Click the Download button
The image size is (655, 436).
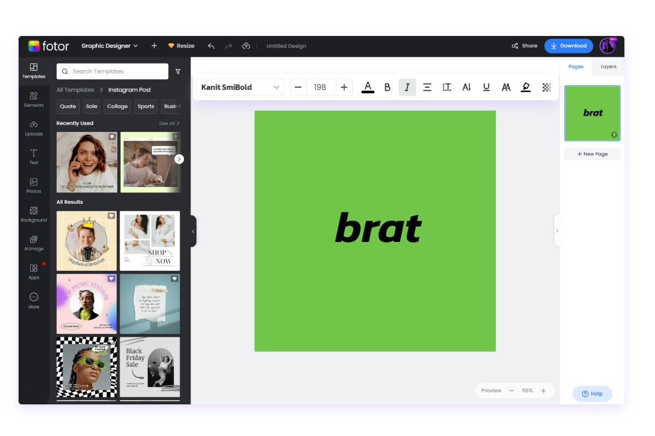(x=568, y=46)
